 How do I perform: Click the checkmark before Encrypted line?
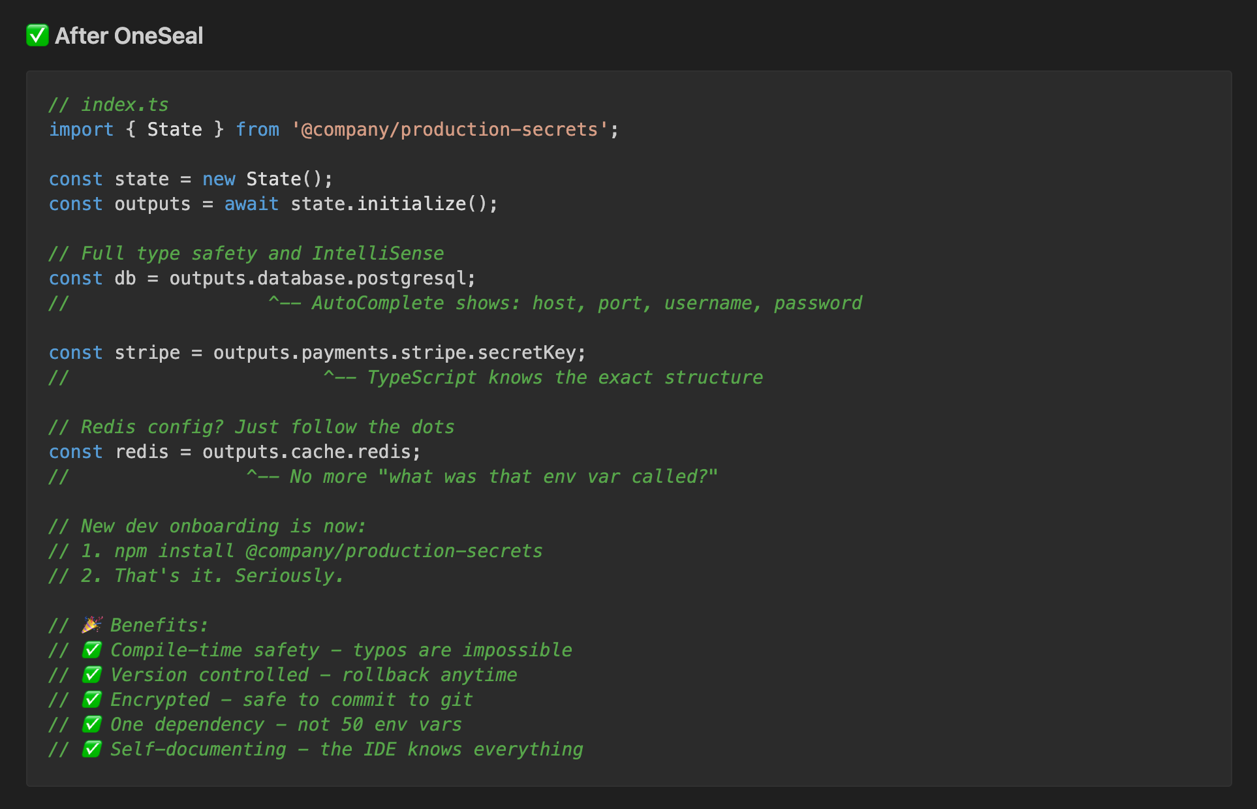pos(92,699)
